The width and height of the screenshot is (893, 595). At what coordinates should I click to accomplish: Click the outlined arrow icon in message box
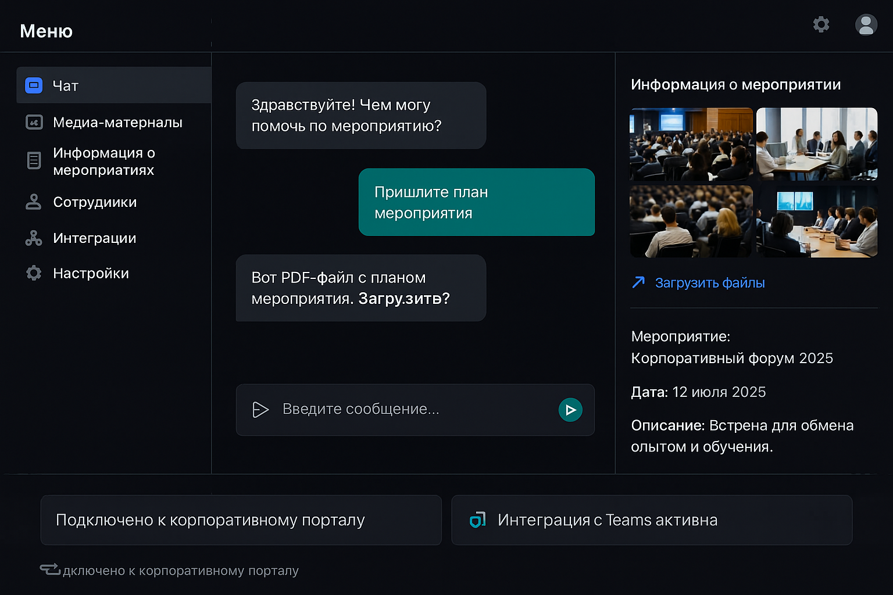pyautogui.click(x=260, y=410)
